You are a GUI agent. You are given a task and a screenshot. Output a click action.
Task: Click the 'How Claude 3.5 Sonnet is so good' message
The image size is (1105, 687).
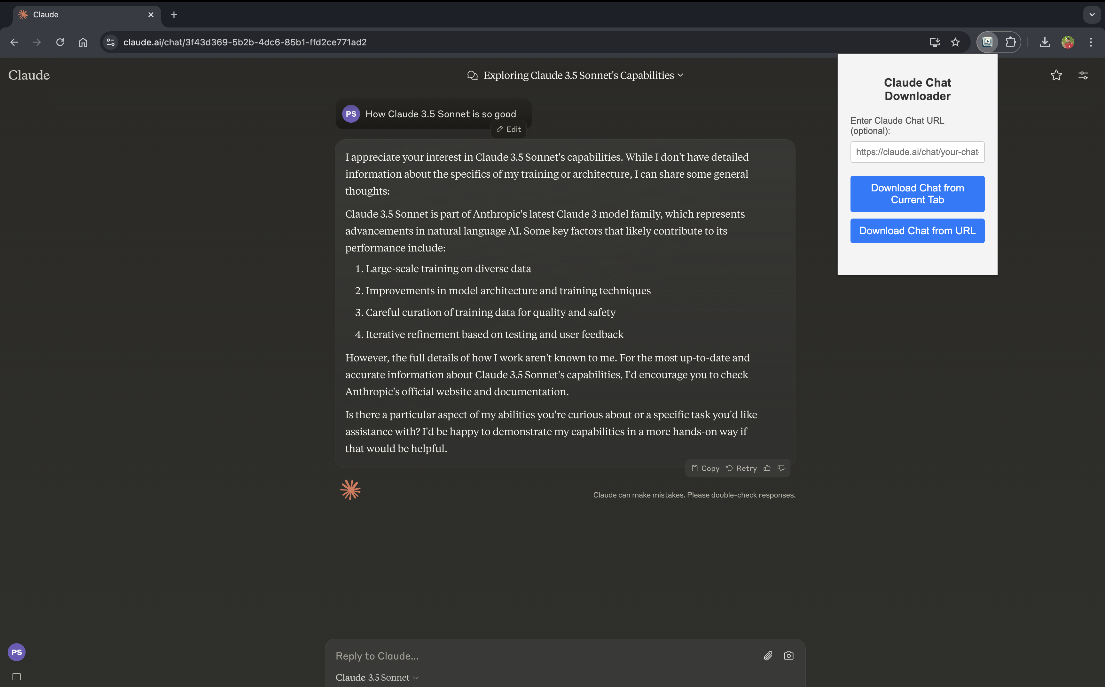(441, 114)
